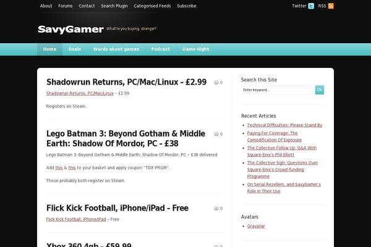Click the Gravatar link
Screen dimensions: 371x247
tap(256, 226)
